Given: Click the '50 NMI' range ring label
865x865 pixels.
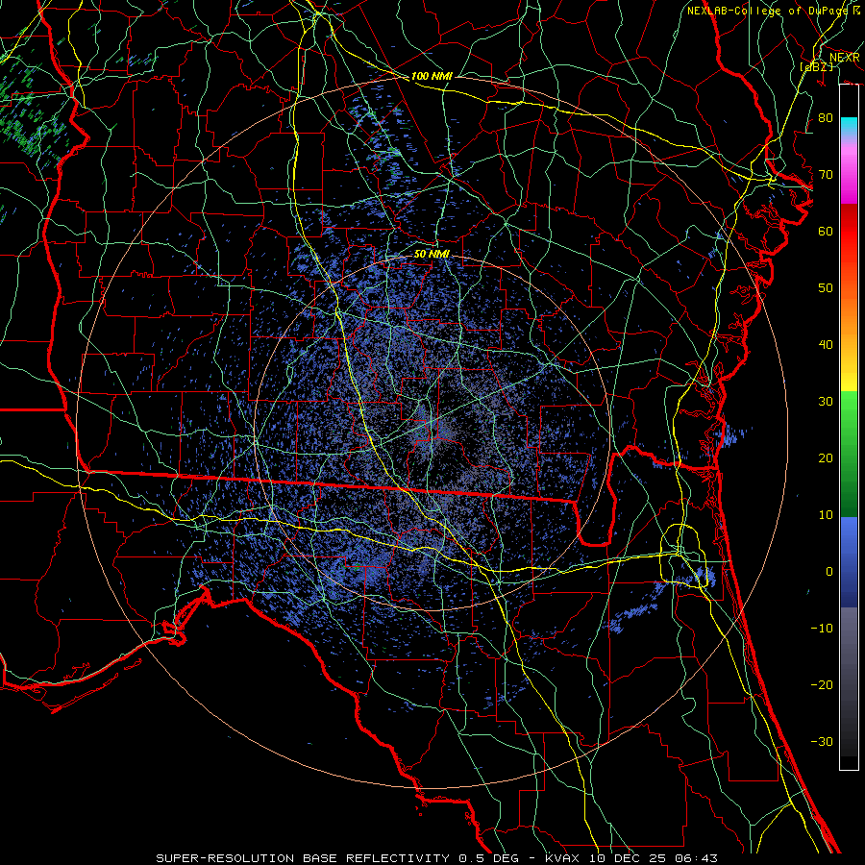Looking at the screenshot, I should [x=432, y=254].
